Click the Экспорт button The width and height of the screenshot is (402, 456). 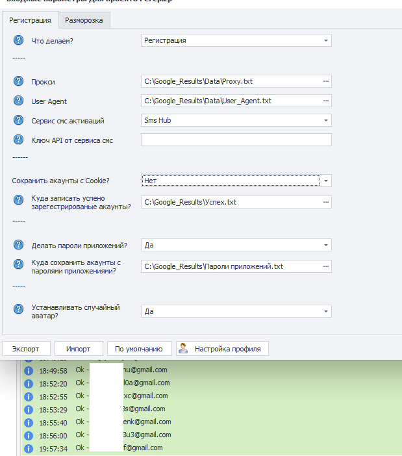[26, 348]
